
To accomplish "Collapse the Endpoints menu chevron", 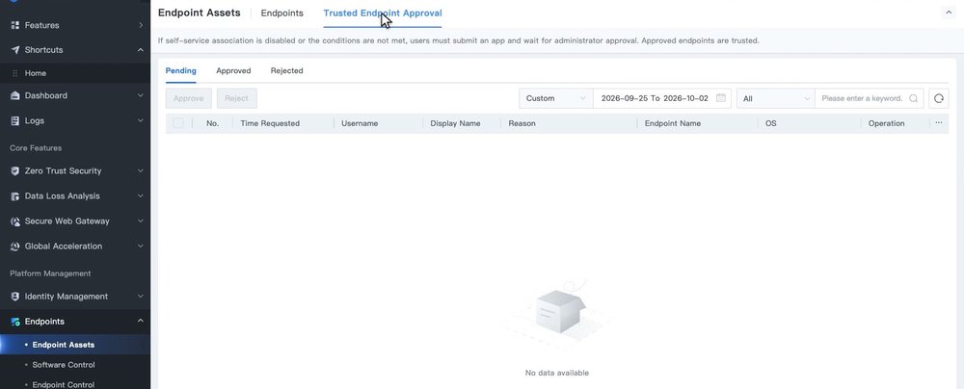I will point(140,322).
